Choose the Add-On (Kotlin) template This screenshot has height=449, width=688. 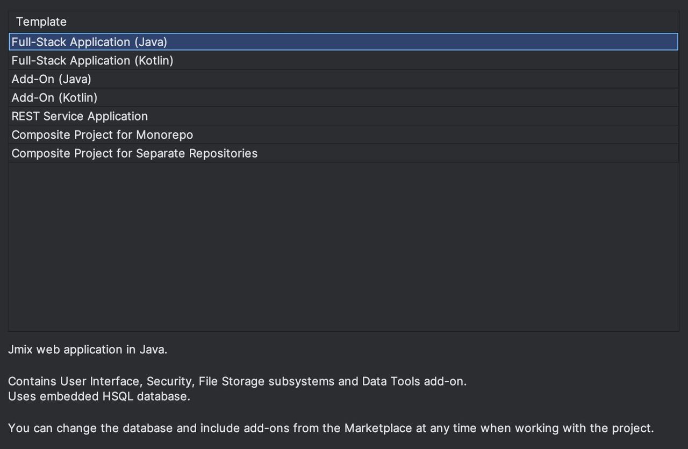[54, 97]
